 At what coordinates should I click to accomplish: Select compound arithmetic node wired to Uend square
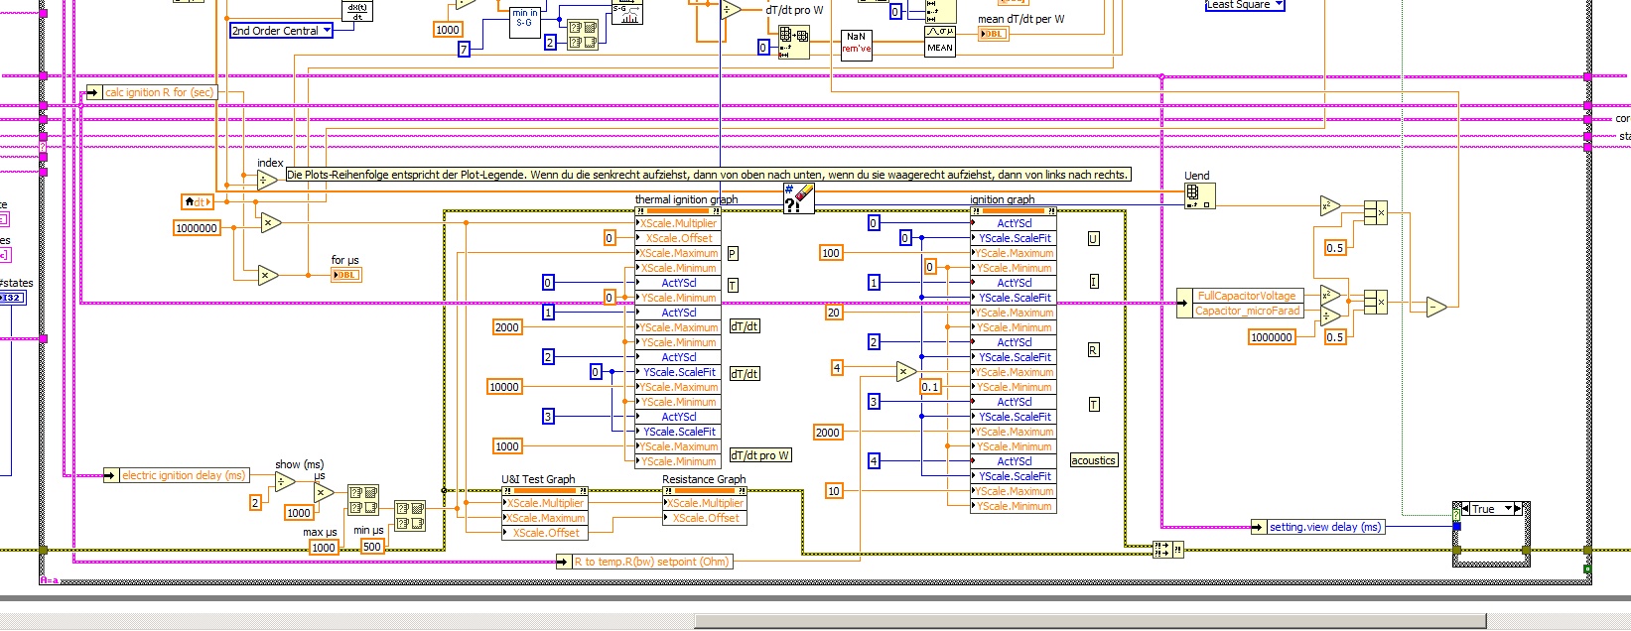(x=1376, y=212)
